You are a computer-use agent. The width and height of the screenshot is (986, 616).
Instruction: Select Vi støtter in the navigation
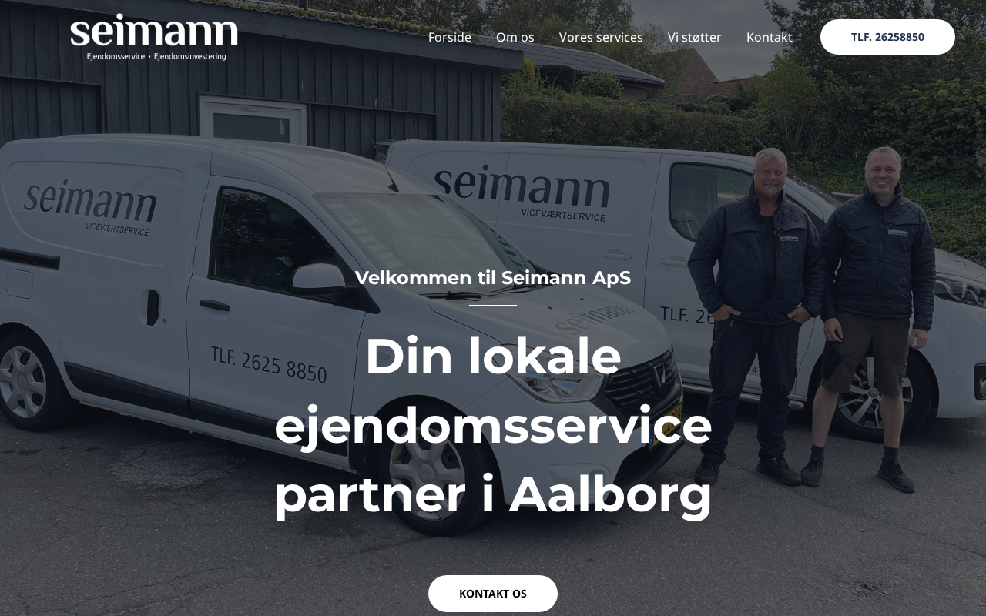[695, 37]
